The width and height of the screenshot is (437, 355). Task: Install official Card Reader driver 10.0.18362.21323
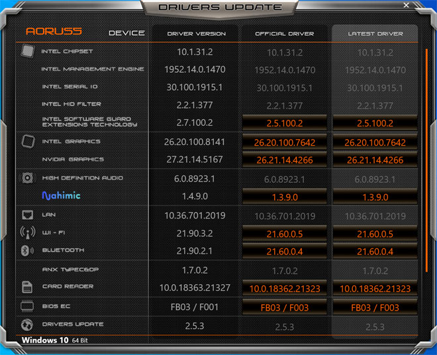pyautogui.click(x=285, y=288)
